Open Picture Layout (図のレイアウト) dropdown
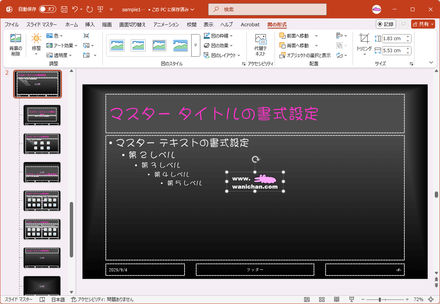The image size is (440, 304). [x=222, y=55]
